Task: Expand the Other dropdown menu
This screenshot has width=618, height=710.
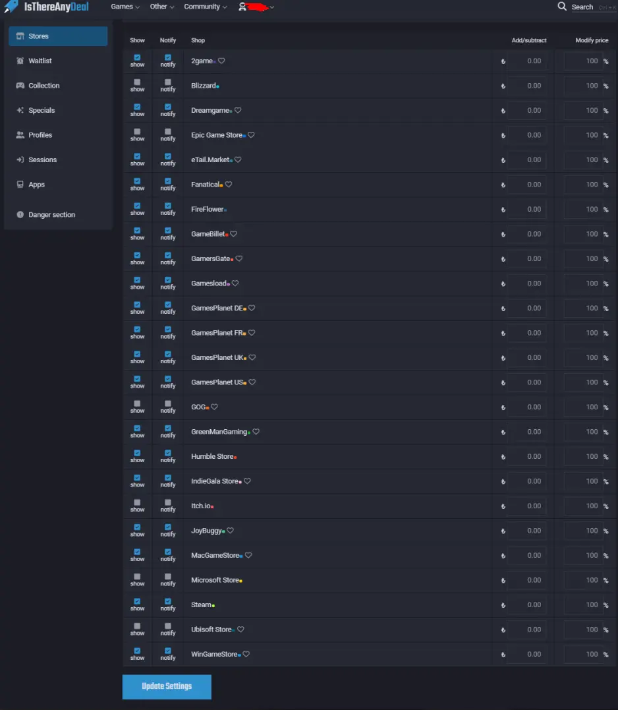Action: pos(162,7)
